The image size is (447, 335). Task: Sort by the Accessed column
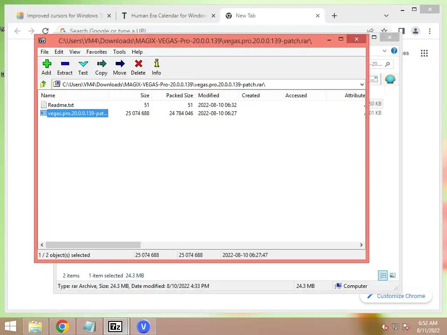(x=304, y=96)
